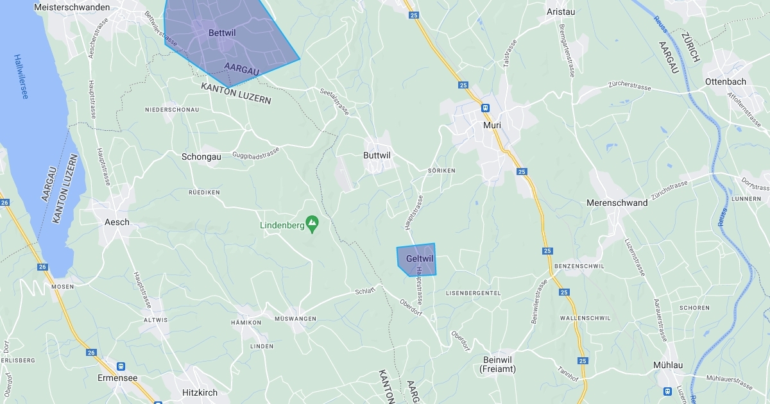Click route 25 shield near Aristau

click(x=413, y=15)
